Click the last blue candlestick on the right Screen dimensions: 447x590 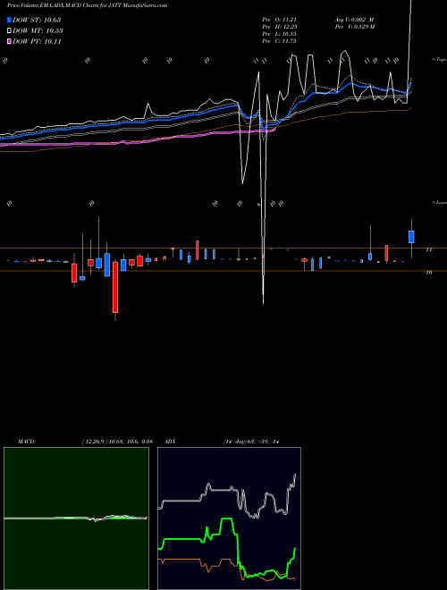(x=411, y=237)
